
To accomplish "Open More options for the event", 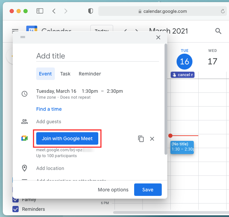I will [113, 190].
